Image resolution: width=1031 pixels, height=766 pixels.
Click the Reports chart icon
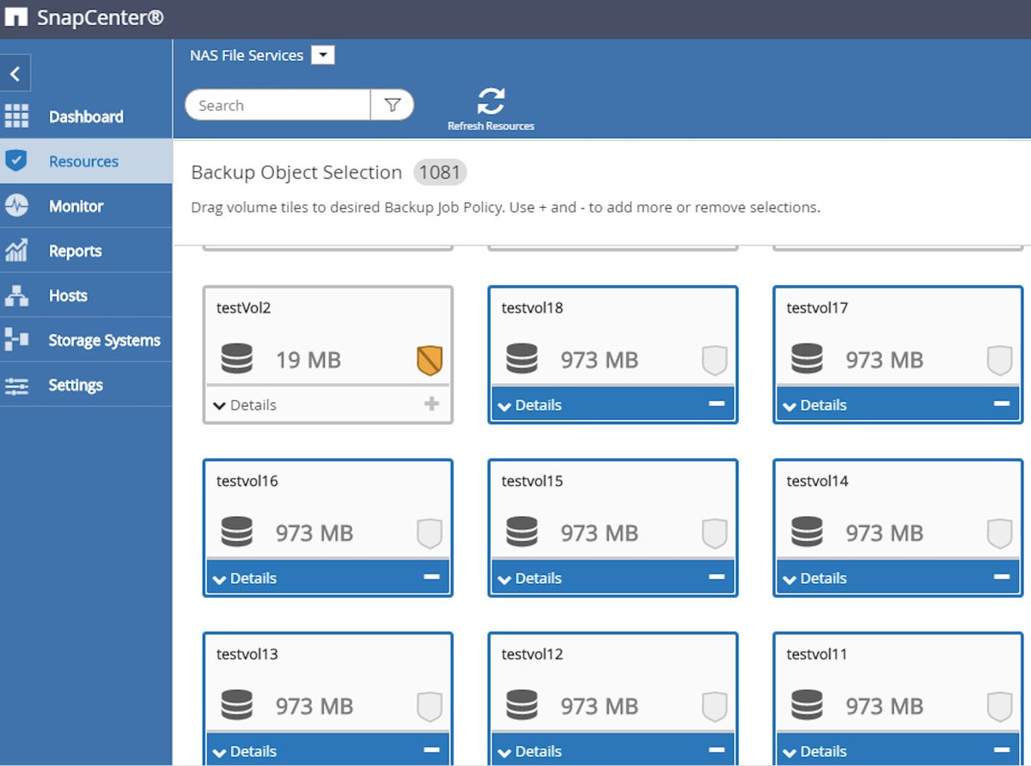(x=16, y=251)
